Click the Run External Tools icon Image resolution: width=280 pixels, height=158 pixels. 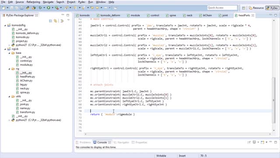point(57,8)
